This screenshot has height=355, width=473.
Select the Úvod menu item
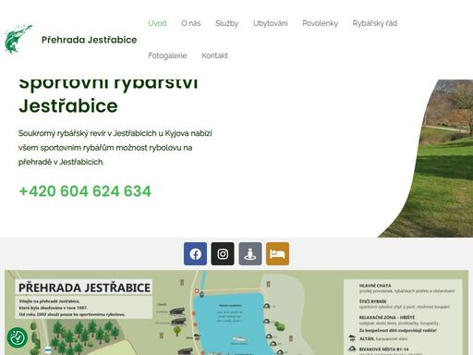click(x=157, y=23)
